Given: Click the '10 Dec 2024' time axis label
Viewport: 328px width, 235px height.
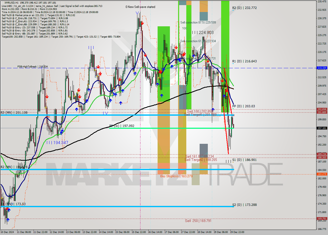Looking at the screenshot, I should pos(7,232).
